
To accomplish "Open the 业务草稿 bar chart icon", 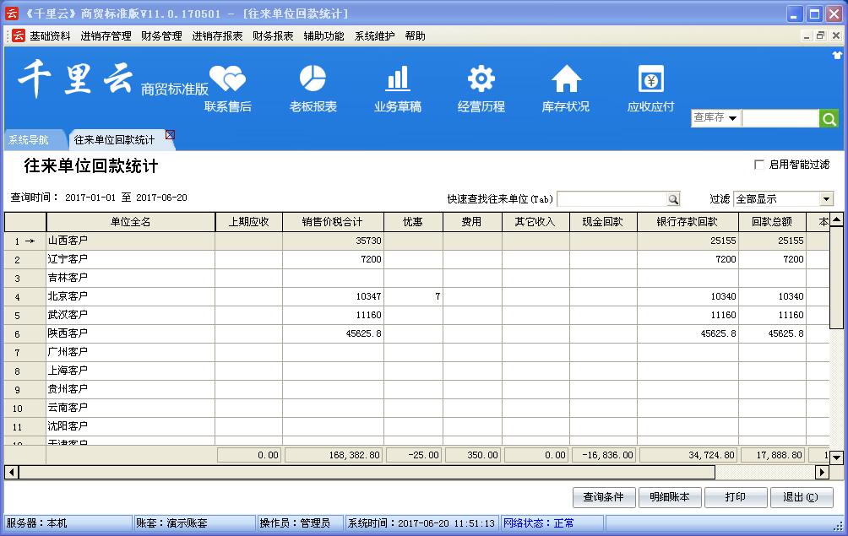I will (397, 79).
